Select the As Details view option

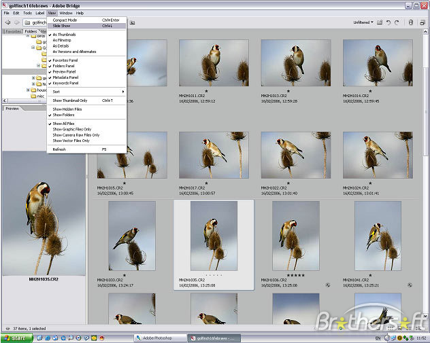(x=86, y=46)
